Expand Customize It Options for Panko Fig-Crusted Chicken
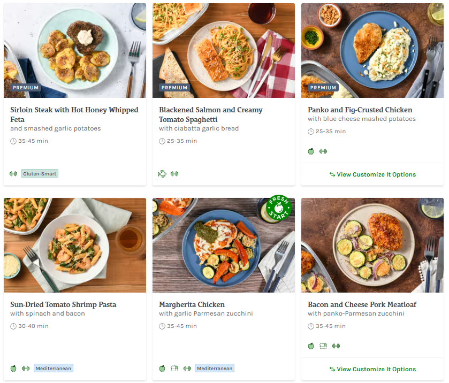Viewport: 449px width, 383px height. coord(372,174)
